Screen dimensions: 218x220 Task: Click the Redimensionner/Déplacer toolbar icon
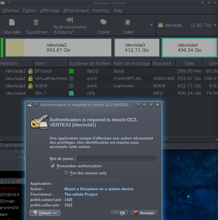point(70,20)
